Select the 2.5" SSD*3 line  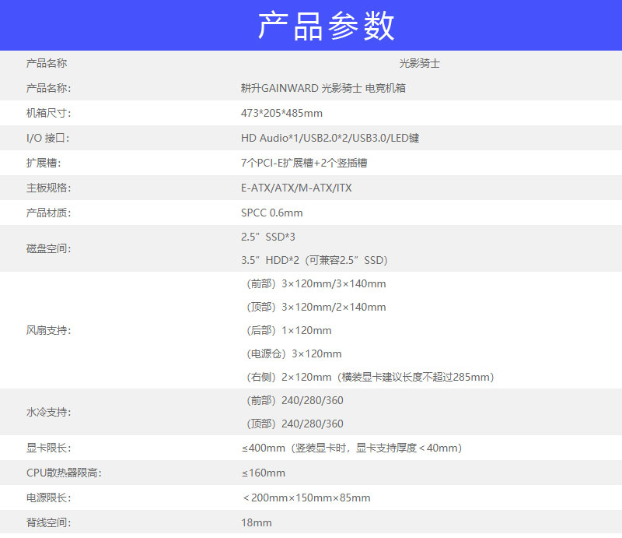tap(268, 237)
